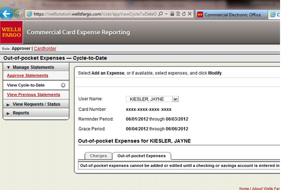Click the About Wells Fargo footer link
281x190 pixels.
[x=266, y=189]
